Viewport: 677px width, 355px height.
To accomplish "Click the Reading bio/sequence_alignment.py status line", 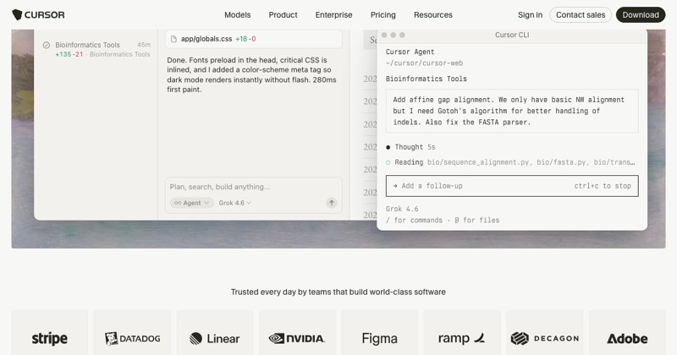I will [x=510, y=162].
